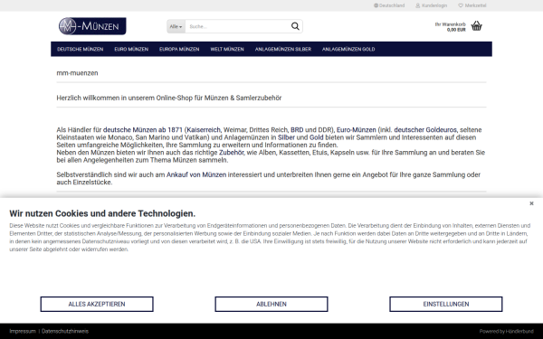Follow the Silber link in the paragraph
The image size is (543, 339).
[x=286, y=137]
